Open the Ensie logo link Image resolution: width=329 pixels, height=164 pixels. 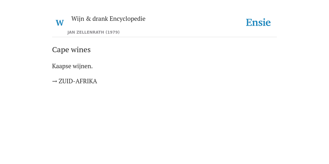(x=258, y=23)
